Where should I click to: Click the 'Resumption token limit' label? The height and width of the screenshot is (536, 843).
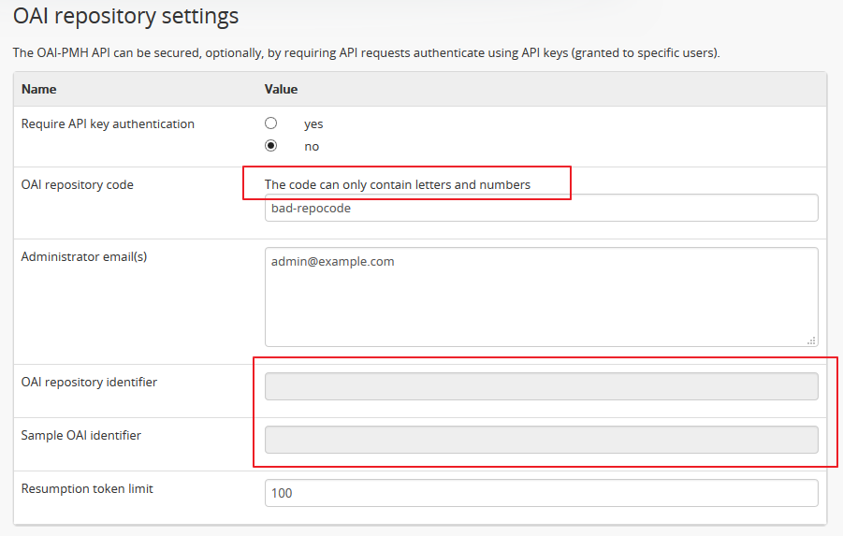85,488
